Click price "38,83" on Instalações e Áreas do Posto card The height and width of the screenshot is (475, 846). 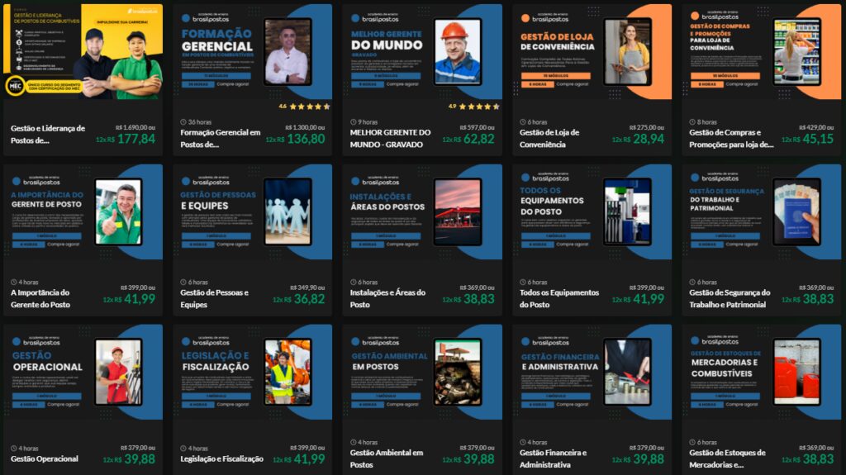[478, 299]
